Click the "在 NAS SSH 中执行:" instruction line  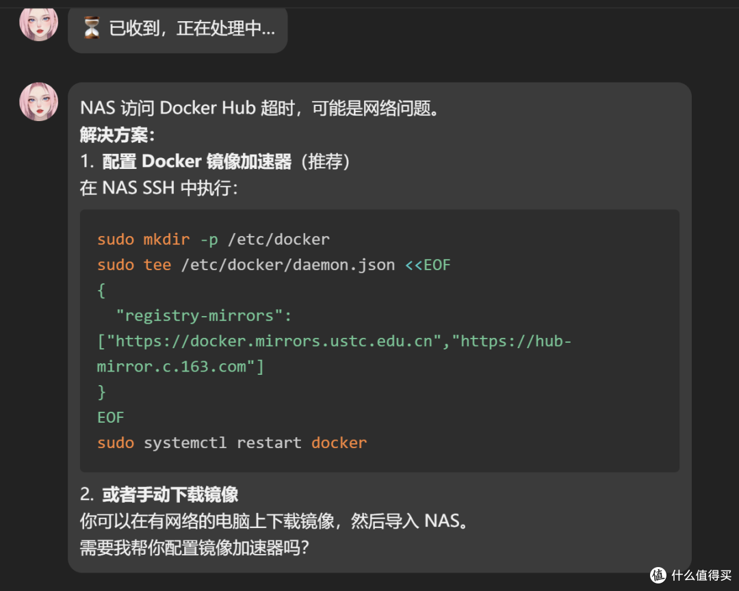[x=159, y=187]
